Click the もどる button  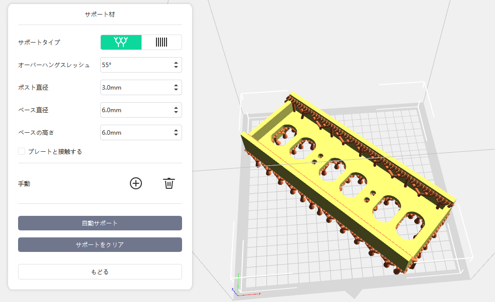pos(100,272)
